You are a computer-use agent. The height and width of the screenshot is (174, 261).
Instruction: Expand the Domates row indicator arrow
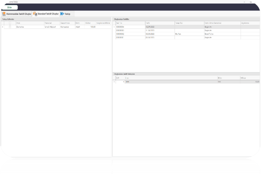[x=2, y=27]
